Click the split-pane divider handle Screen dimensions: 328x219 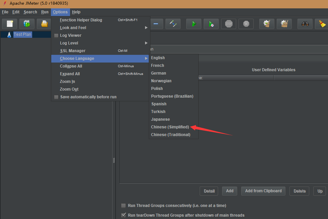[114, 160]
